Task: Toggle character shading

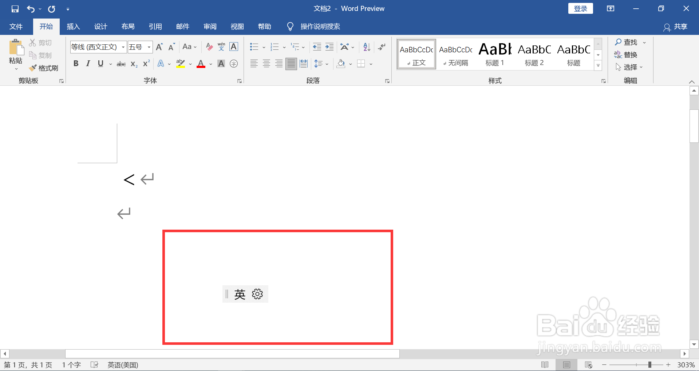Action: tap(221, 64)
